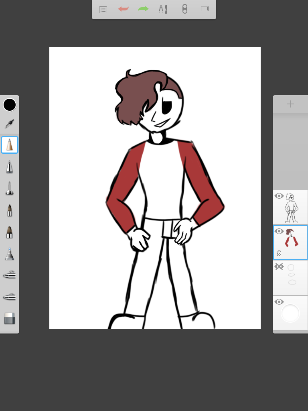Image resolution: width=308 pixels, height=411 pixels.
Task: Click the undo arrow
Action: coord(124,9)
